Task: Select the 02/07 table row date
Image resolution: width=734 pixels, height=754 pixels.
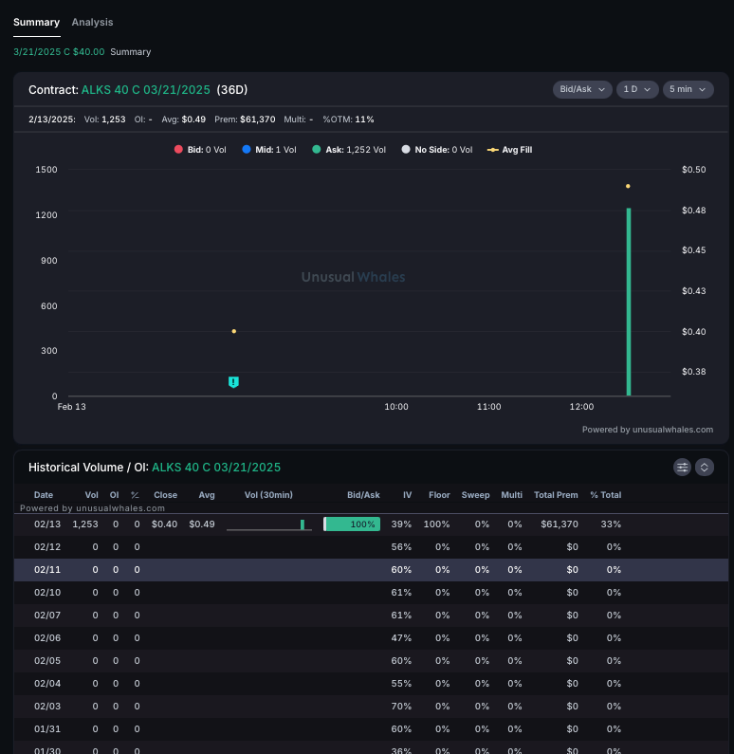Action: 47,615
